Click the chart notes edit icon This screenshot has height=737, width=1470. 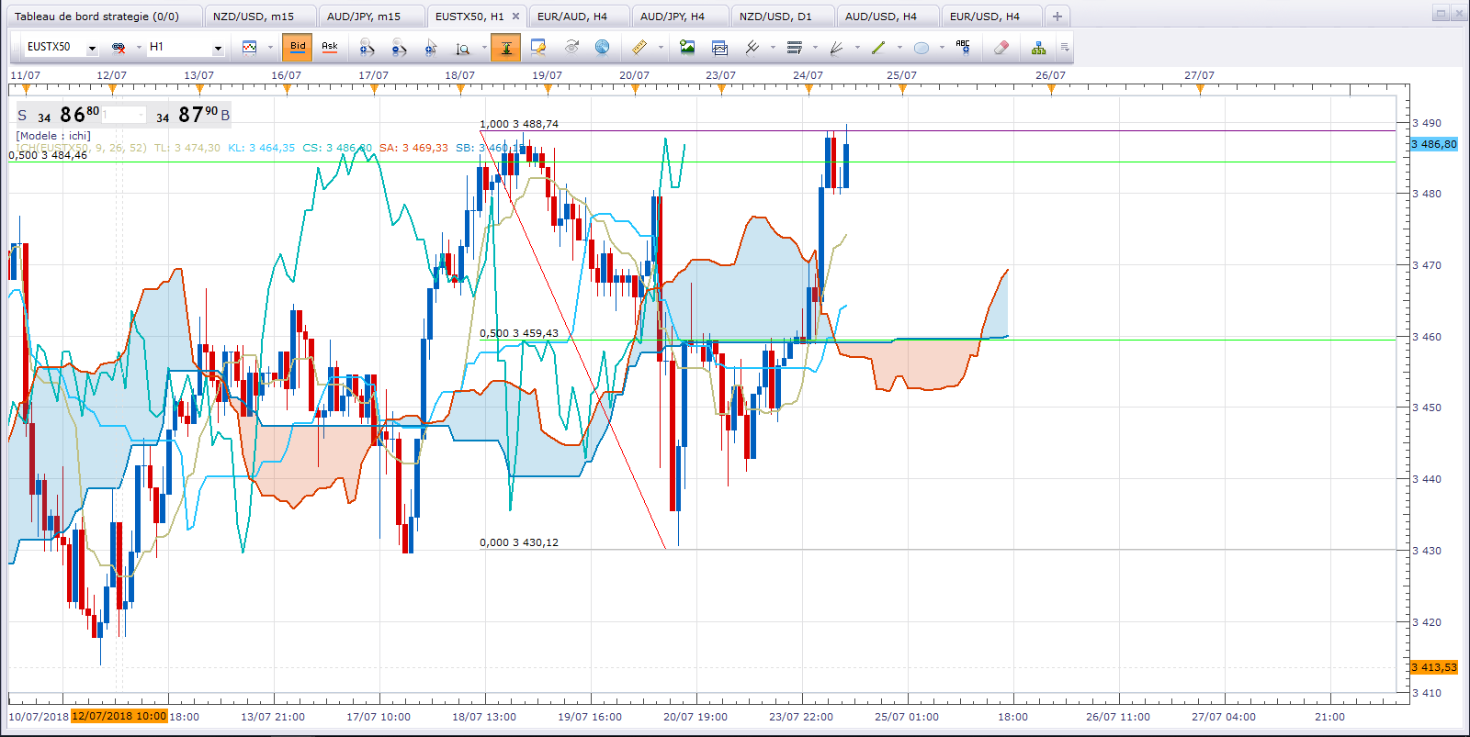[x=538, y=48]
